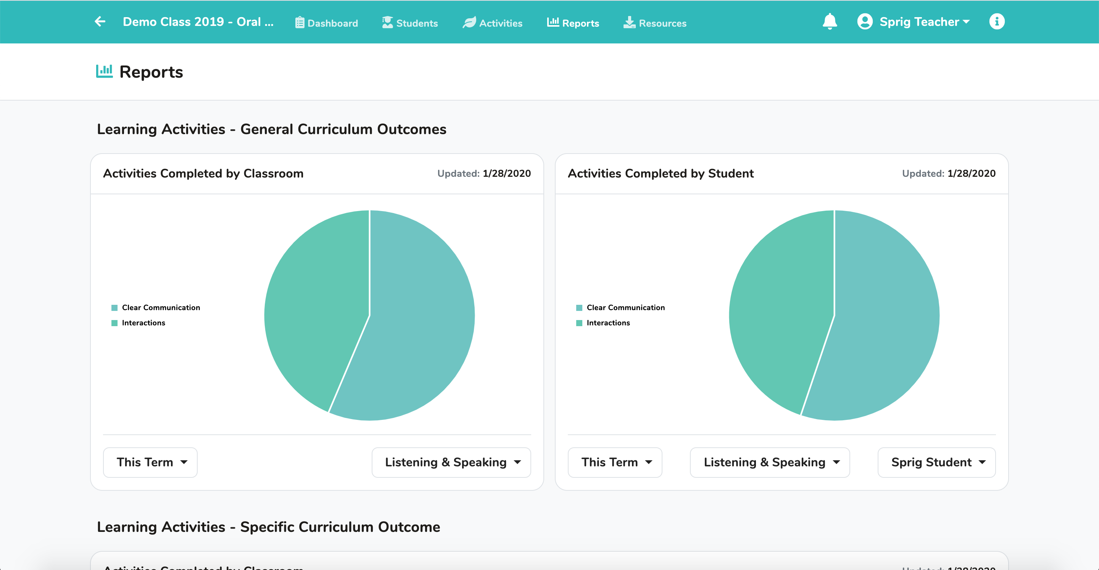Click the Reports heading chart icon
The image size is (1099, 570).
[104, 72]
